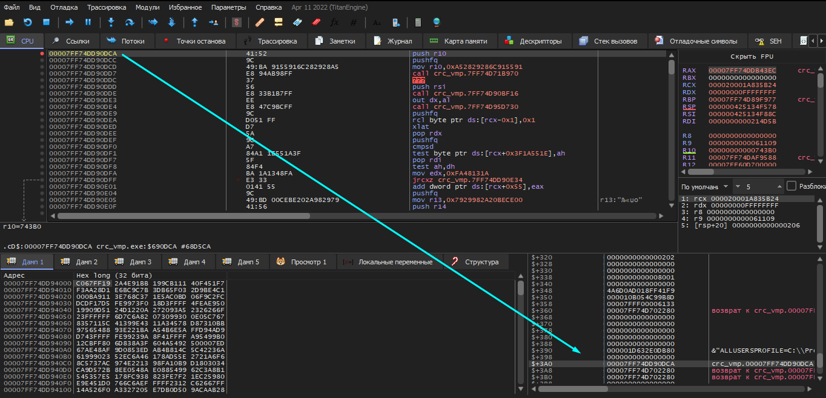Execute till return with the up-arrow icon
The height and width of the screenshot is (398, 826).
194,22
